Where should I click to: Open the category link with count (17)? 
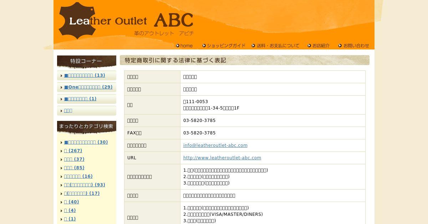(x=82, y=193)
